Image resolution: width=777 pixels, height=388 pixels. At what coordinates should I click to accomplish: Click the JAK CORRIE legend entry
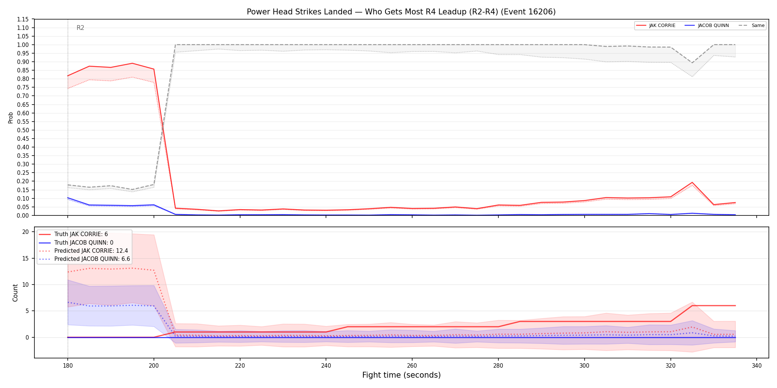pos(656,25)
